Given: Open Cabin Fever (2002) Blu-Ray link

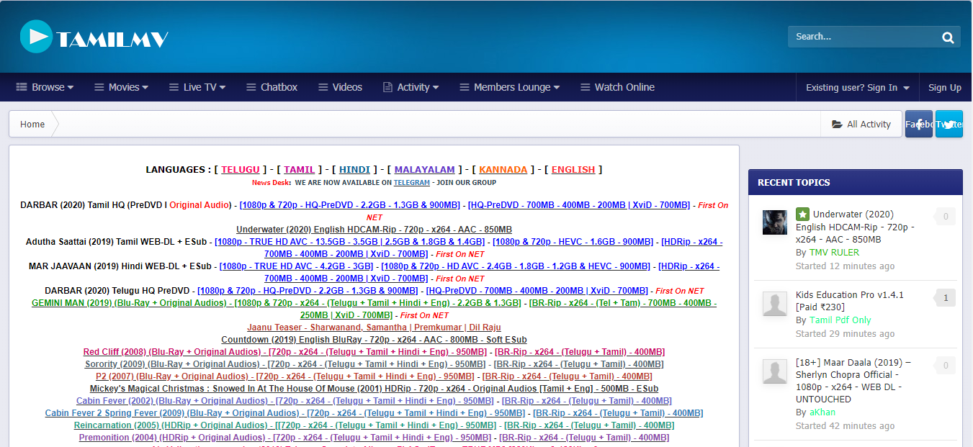Looking at the screenshot, I should (x=285, y=401).
